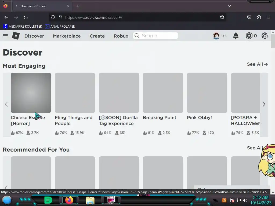
Task: Go back with the browser back arrow
Action: tap(6, 17)
